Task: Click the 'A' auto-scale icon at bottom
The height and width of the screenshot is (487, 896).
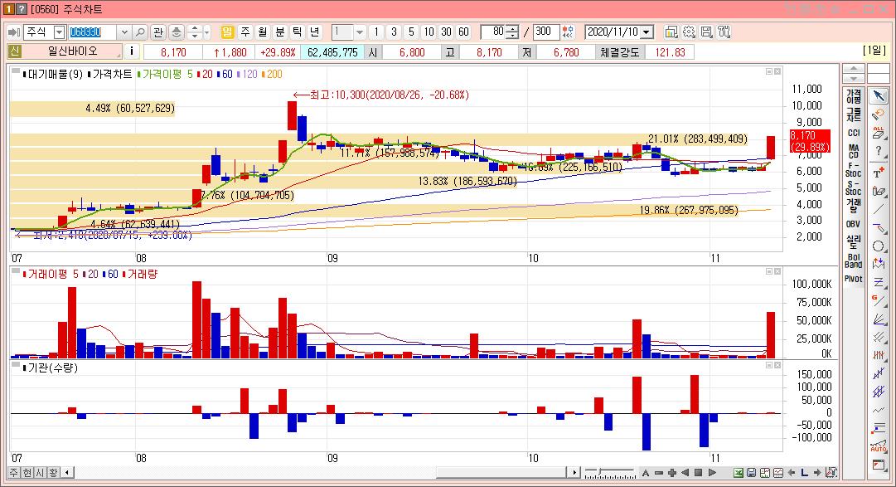Action: (x=645, y=473)
